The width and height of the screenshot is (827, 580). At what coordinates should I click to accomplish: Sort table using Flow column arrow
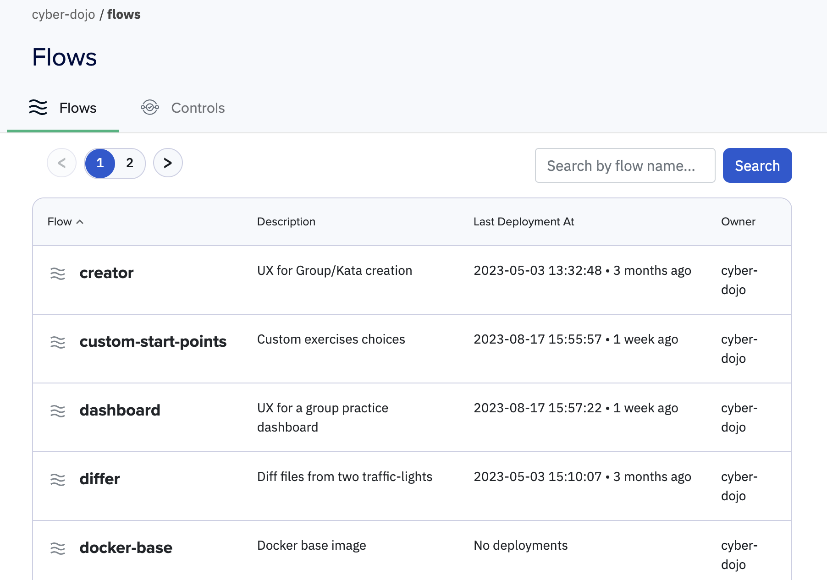point(80,222)
